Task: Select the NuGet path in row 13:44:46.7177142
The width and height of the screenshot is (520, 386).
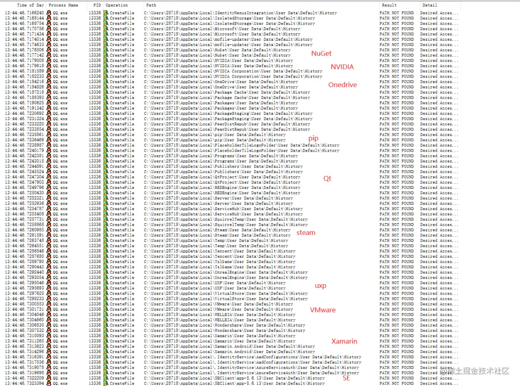Action: coord(218,55)
